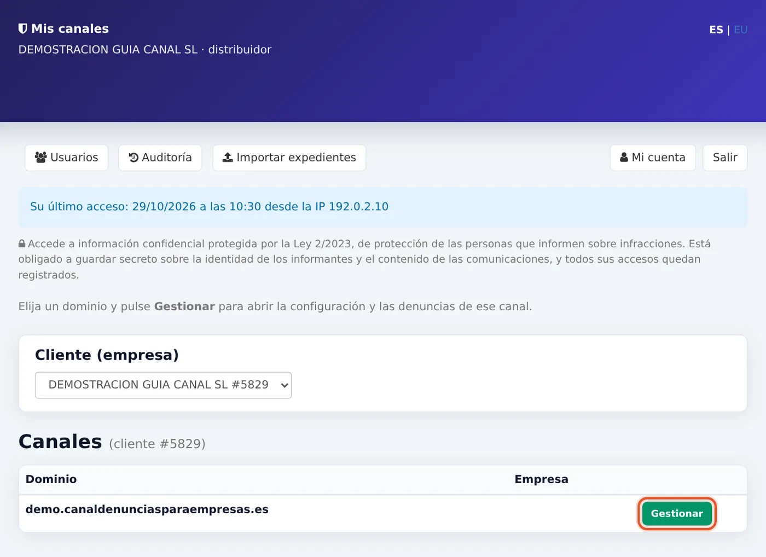
Task: Expand the Cliente (empresa) dropdown
Action: pos(163,385)
